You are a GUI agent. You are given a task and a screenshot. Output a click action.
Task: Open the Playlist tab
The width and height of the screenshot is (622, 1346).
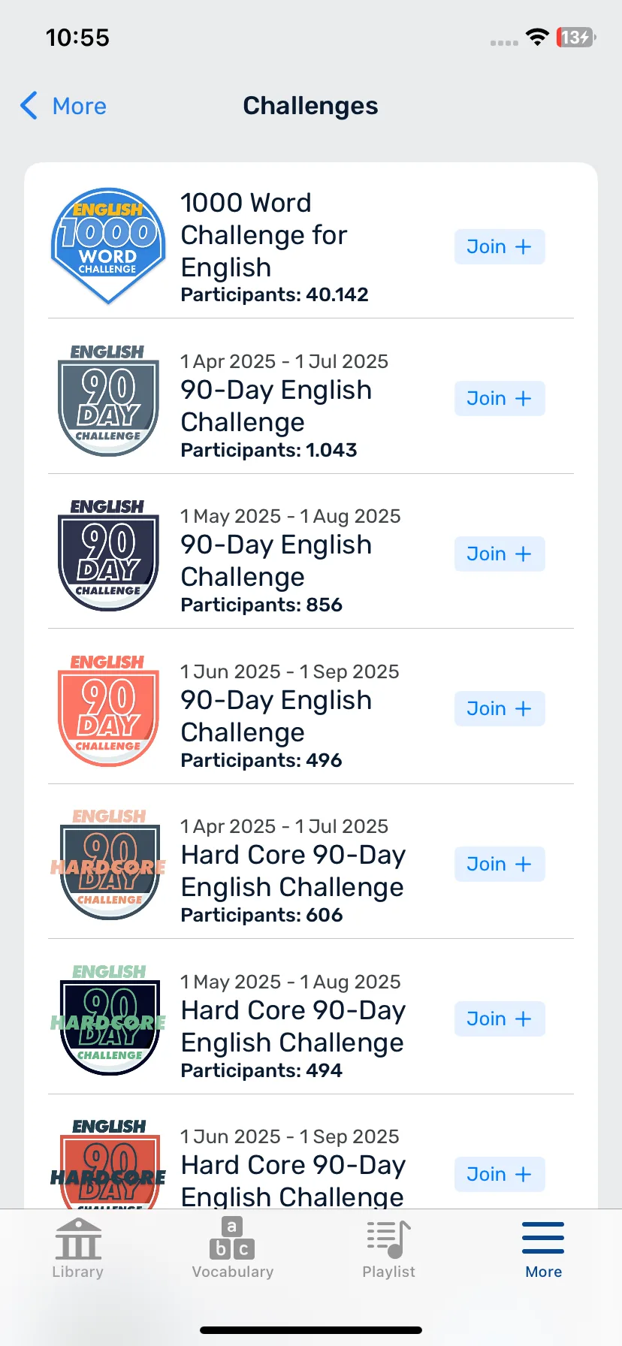pos(388,1250)
